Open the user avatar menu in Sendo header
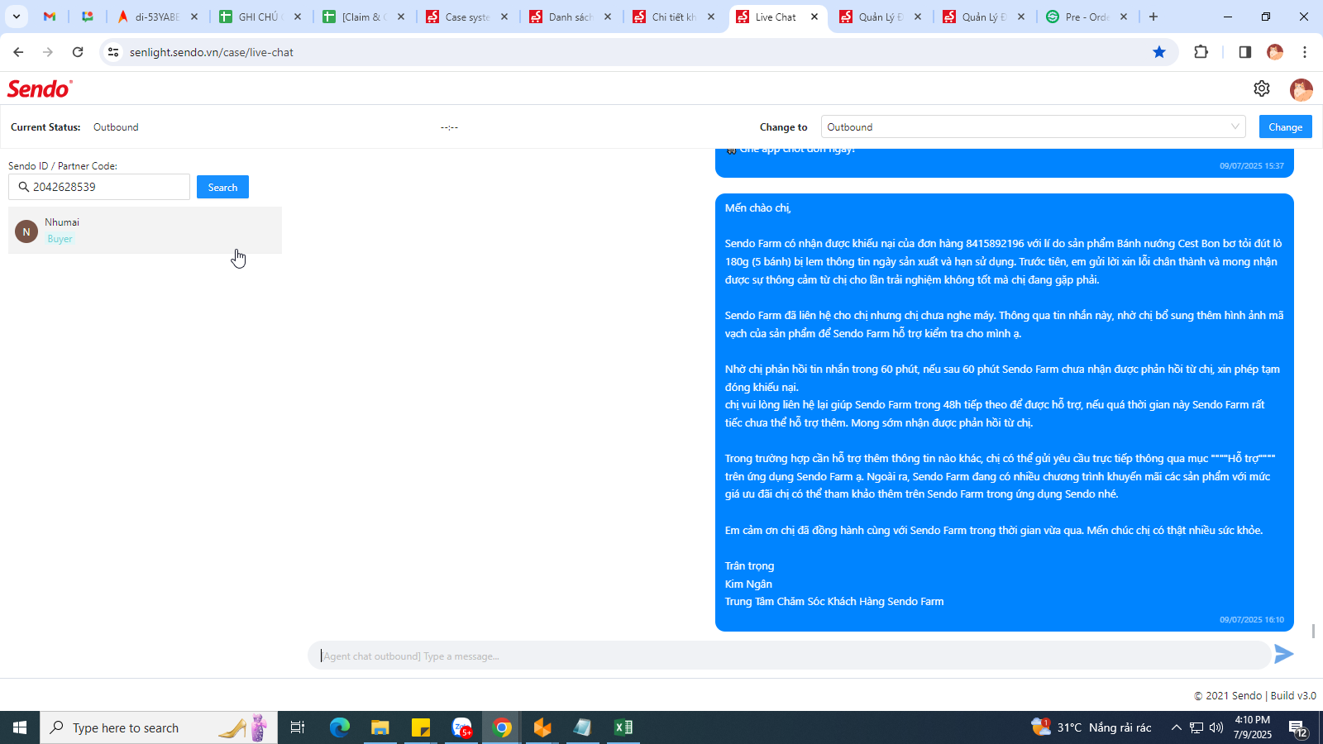 tap(1302, 89)
